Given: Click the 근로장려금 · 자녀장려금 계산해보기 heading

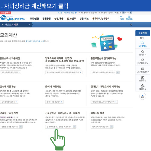Looking at the screenshot, I should (x=63, y=113).
